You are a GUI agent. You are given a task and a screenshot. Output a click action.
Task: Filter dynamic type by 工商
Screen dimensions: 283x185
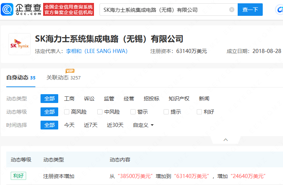(x=69, y=99)
